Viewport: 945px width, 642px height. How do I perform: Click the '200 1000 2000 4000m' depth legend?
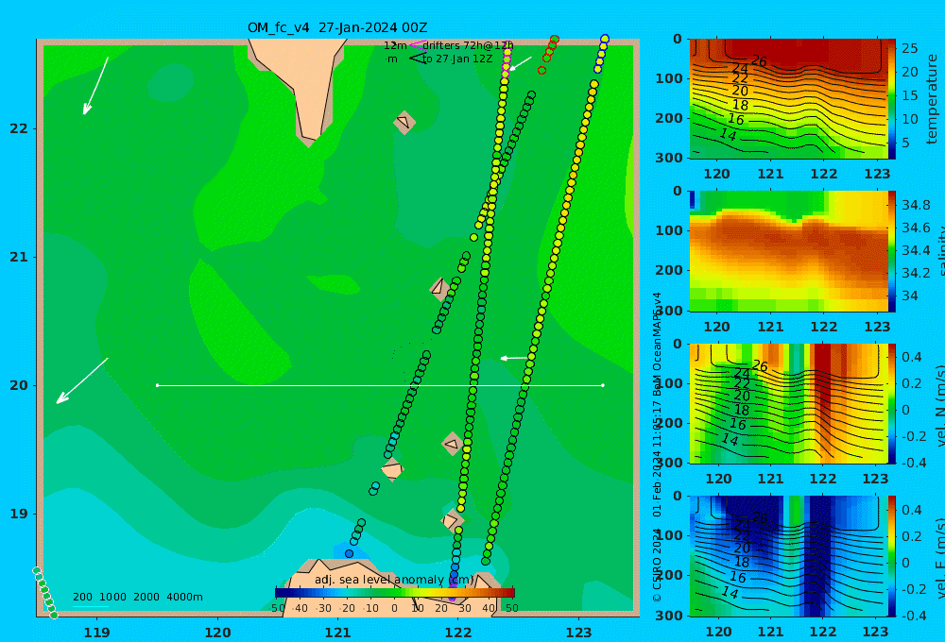tap(138, 597)
